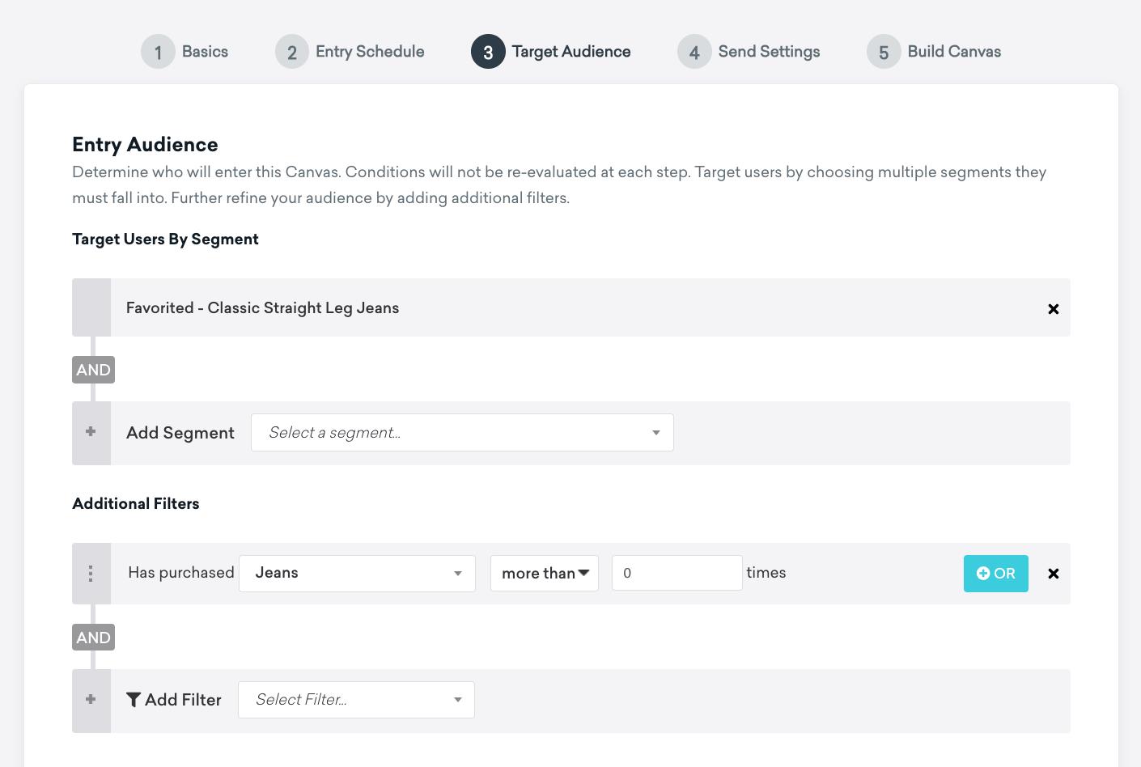Click the purchase count number field
Viewport: 1141px width, 767px height.
point(677,574)
